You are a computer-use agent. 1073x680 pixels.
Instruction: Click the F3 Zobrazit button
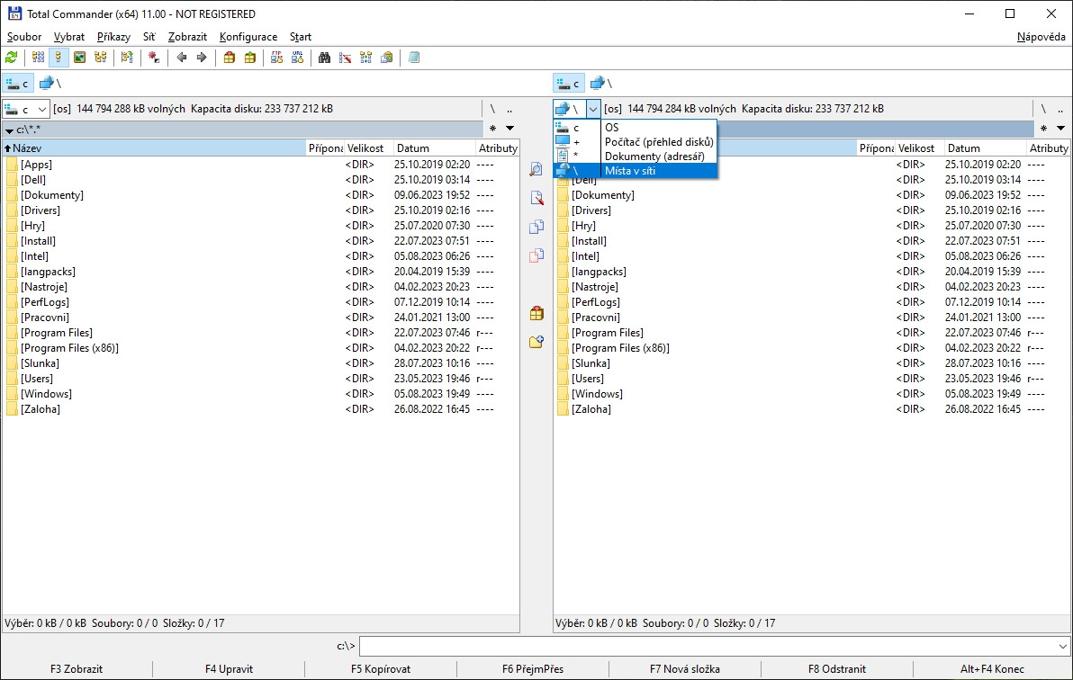77,669
